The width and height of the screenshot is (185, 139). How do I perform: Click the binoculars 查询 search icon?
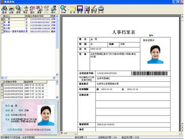(x=4, y=9)
